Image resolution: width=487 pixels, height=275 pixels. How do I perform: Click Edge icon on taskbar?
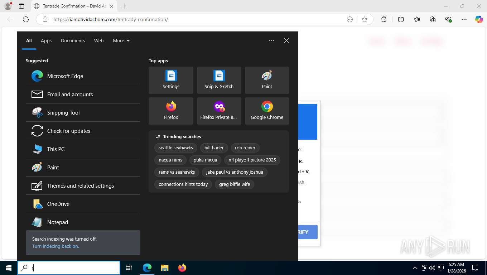[147, 268]
